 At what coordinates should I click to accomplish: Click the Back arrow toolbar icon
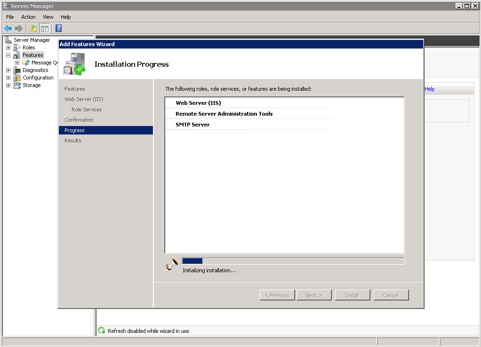tap(8, 29)
